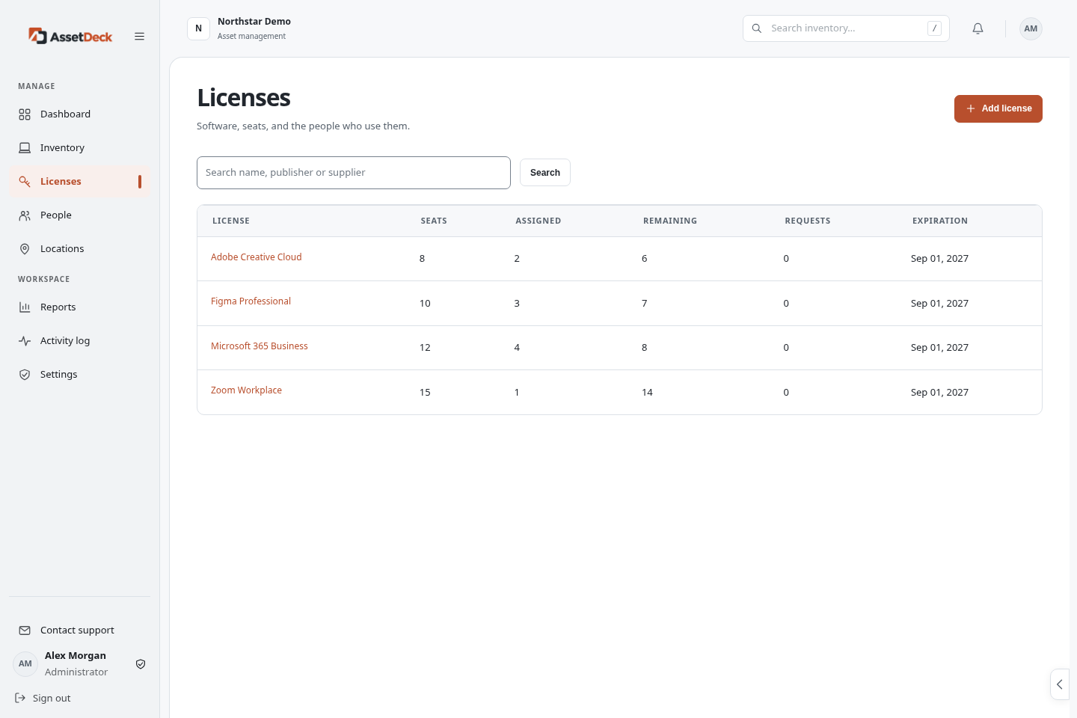The width and height of the screenshot is (1077, 718).
Task: Collapse sidebar with the hamburger icon
Action: 139,36
